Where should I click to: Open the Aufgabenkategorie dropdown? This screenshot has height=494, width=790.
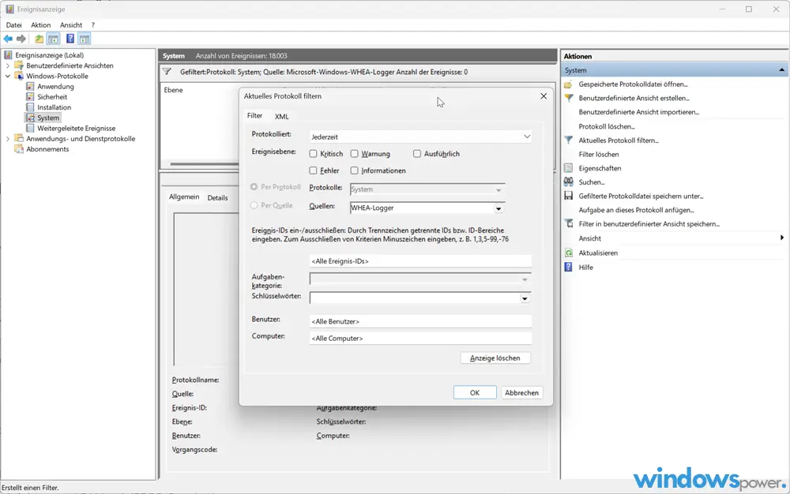420,279
